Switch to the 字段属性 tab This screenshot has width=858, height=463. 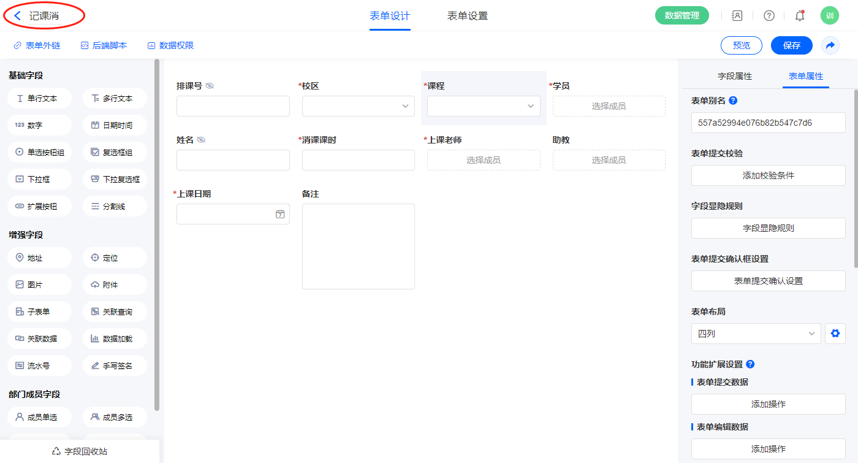click(734, 76)
